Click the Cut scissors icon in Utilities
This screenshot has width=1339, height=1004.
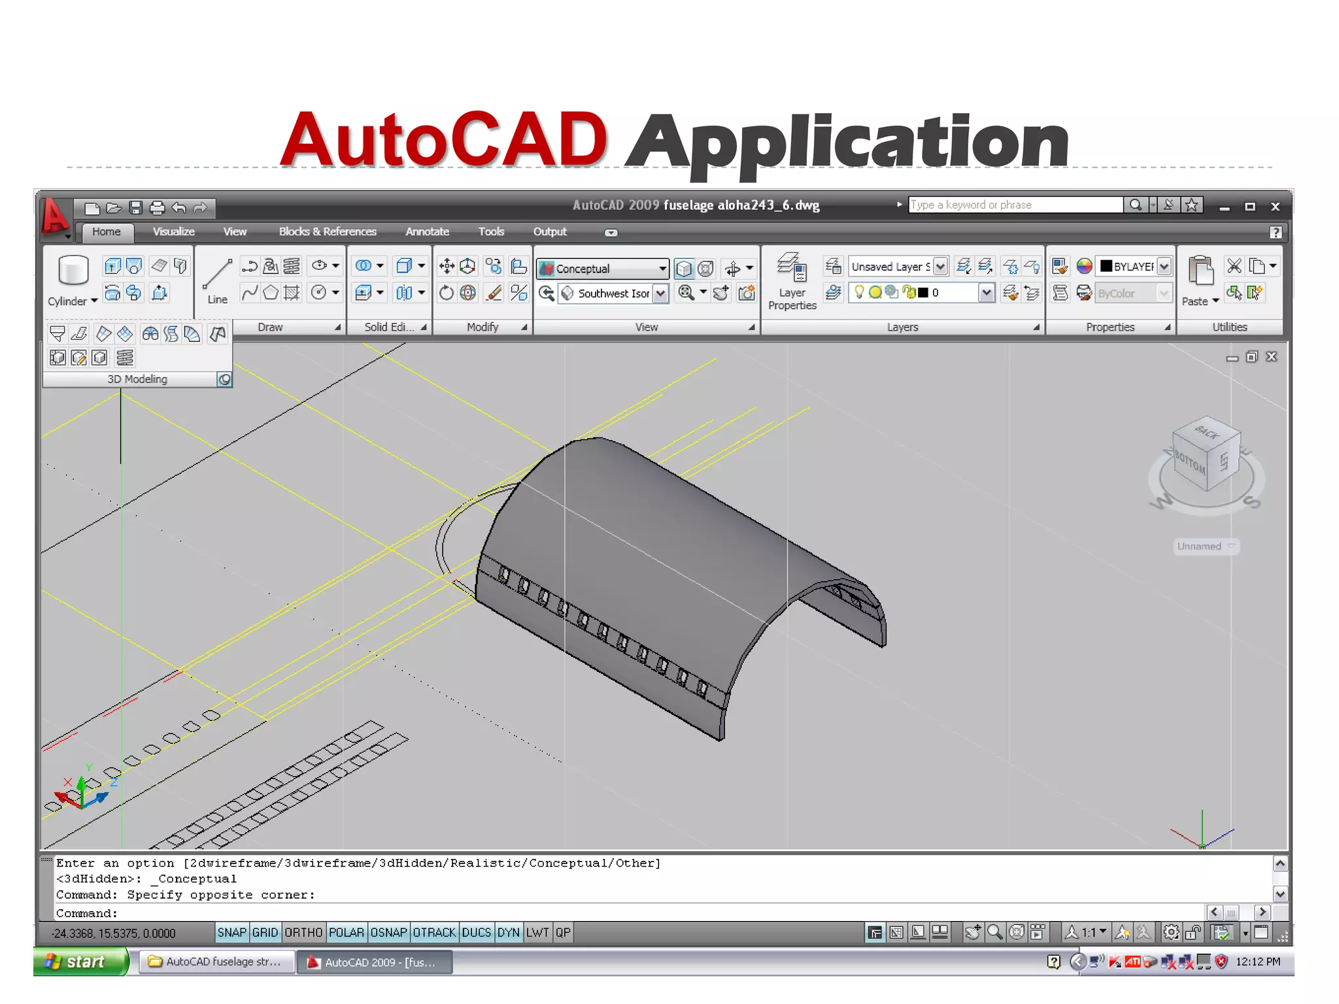point(1234,266)
